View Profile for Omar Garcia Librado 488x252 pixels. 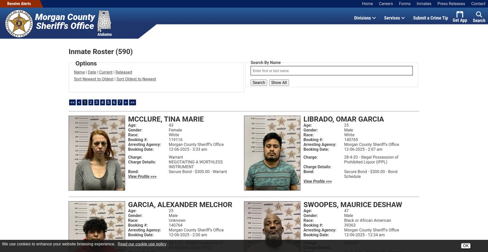point(318,182)
